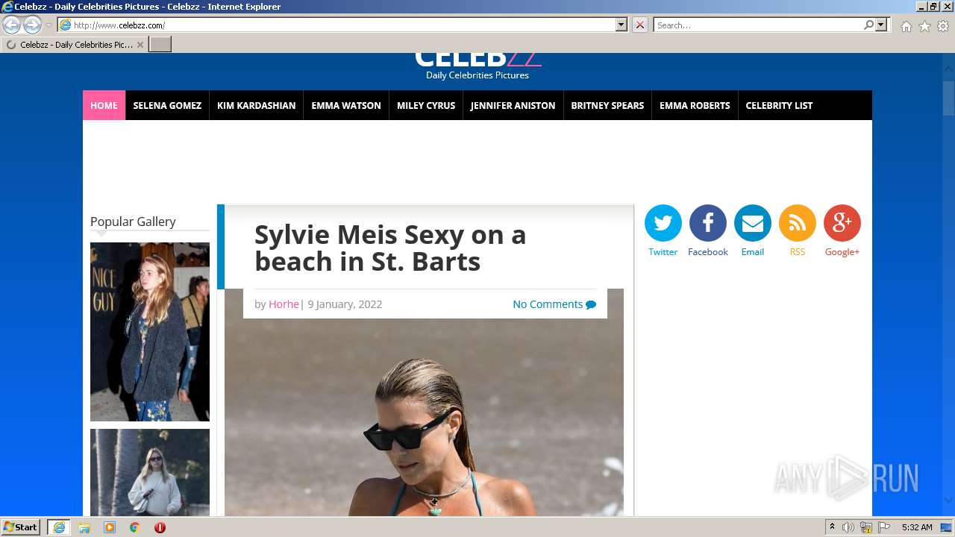Click the address bar URL field
955x537 pixels.
343,25
